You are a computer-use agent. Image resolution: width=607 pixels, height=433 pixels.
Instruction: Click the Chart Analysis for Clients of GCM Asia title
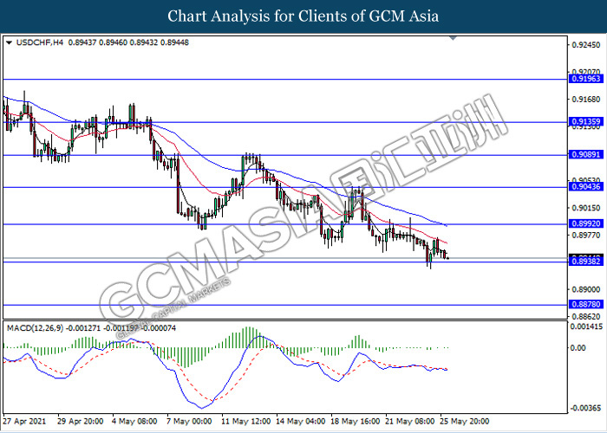point(303,16)
